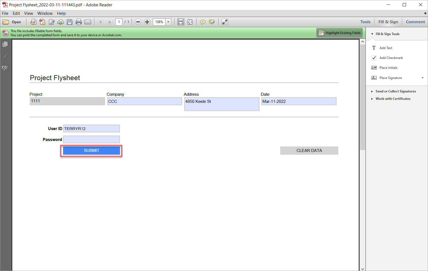Expand Send or Collect Signatures section
This screenshot has width=428, height=271.
[396, 91]
